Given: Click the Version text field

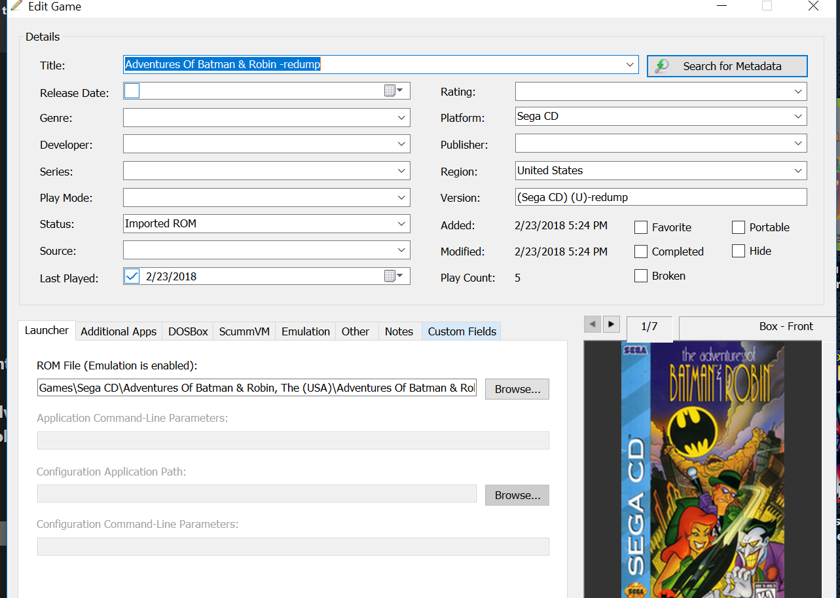Looking at the screenshot, I should coord(661,197).
